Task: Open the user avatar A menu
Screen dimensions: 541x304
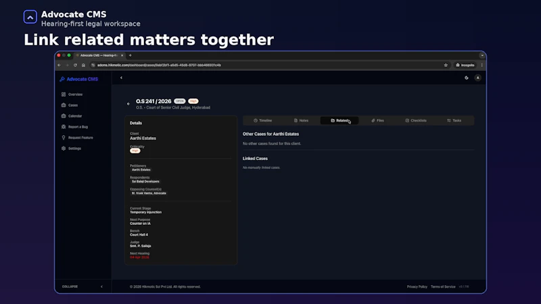Action: tap(477, 78)
